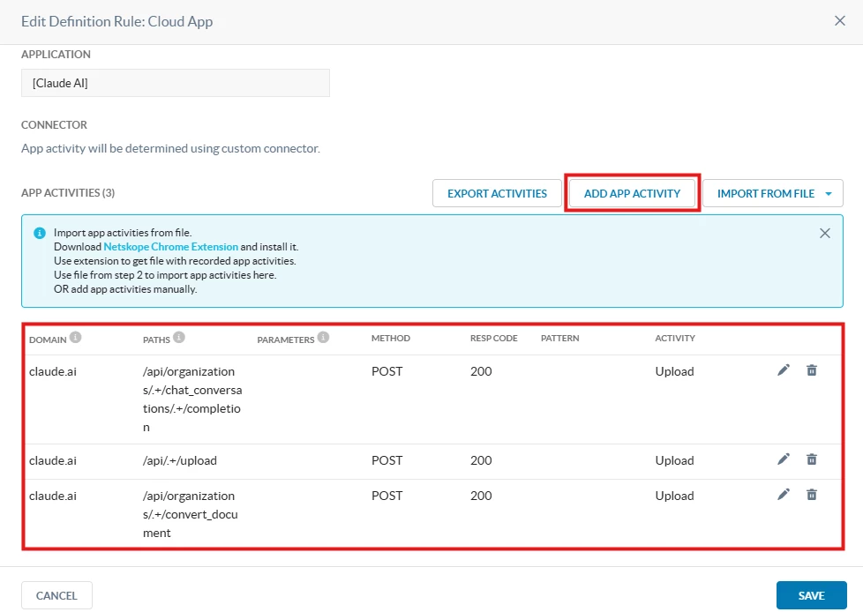Click the blue info icon in banner

pos(40,233)
